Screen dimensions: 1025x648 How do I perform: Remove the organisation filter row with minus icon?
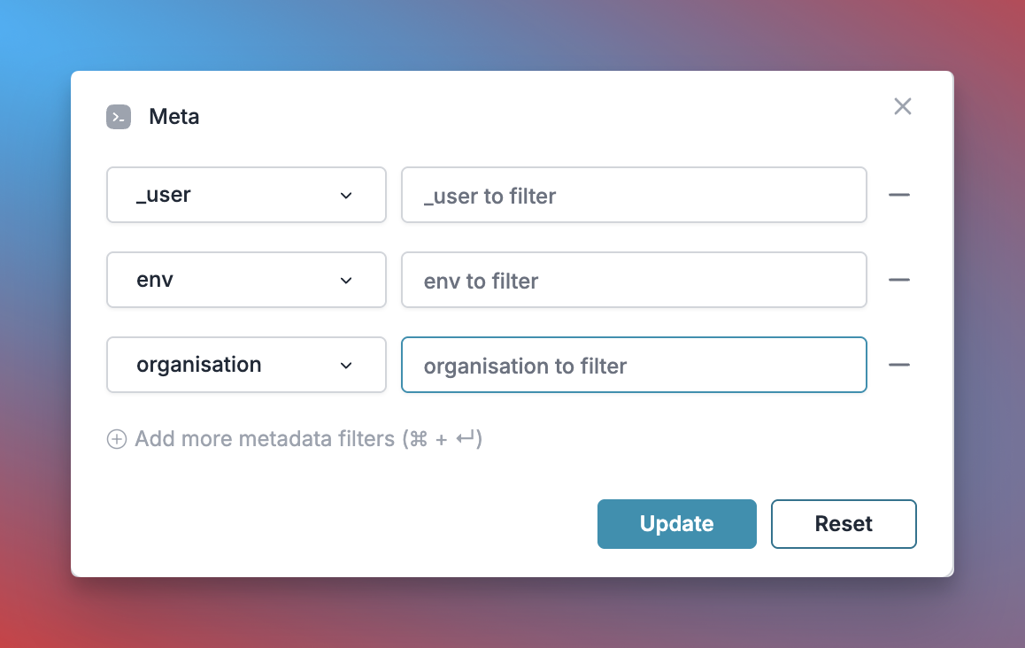tap(898, 365)
